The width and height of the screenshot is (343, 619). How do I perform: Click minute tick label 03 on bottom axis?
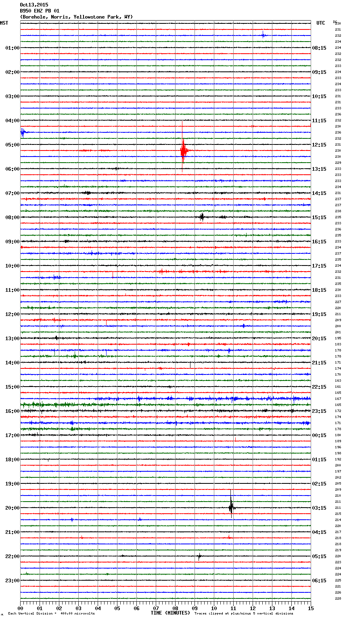point(78,608)
